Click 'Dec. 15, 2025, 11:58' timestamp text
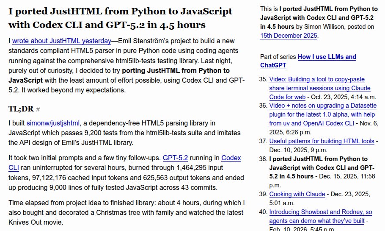Viewport: 385px width, 231px height. 347,176
